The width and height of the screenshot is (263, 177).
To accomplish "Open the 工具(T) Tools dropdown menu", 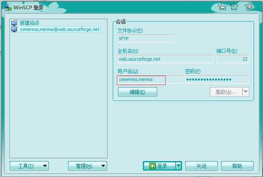I will [29, 166].
